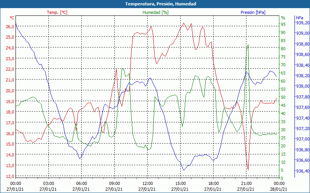
Task: Click the chart title 'Temperatura, Presión, Humedad'
Action: [x=160, y=4]
